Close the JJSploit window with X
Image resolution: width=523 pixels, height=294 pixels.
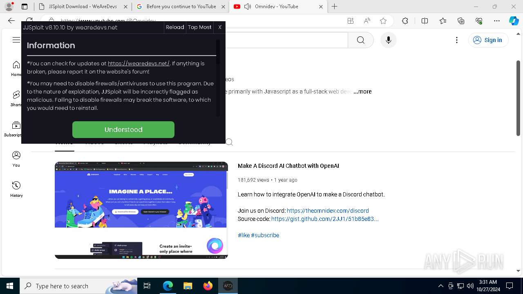(x=220, y=27)
